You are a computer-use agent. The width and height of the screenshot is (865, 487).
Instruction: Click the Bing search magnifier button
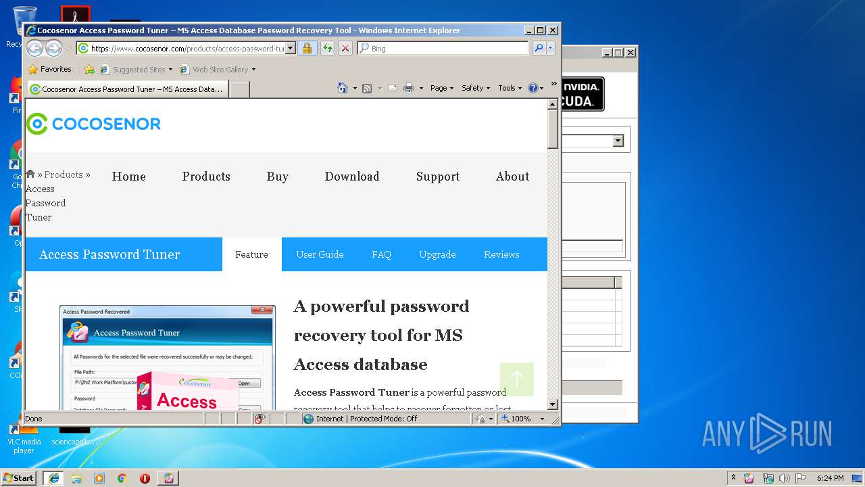pyautogui.click(x=539, y=48)
